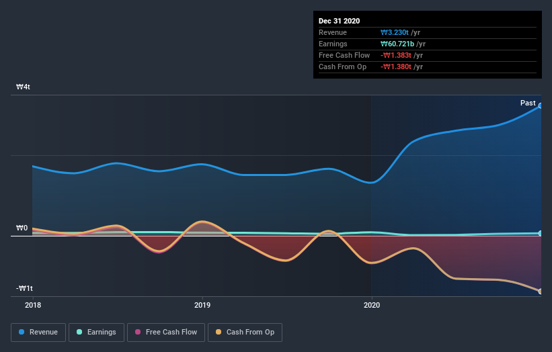Click the ₩60.721b earnings value in tooltip
The width and height of the screenshot is (552, 352).
point(397,44)
